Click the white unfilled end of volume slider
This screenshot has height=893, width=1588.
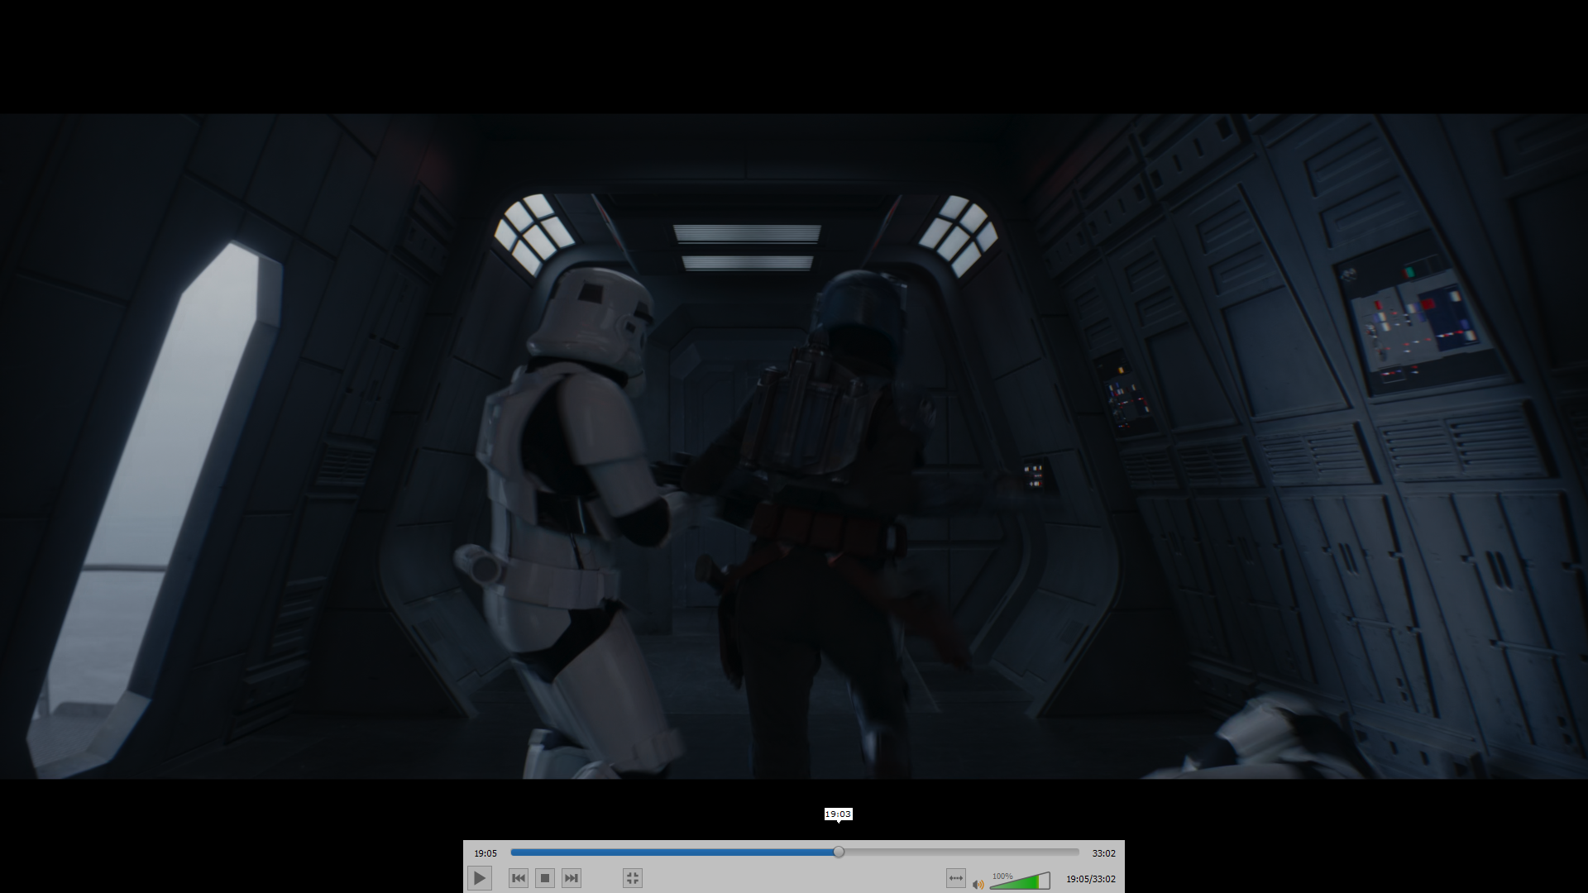[x=1045, y=881]
